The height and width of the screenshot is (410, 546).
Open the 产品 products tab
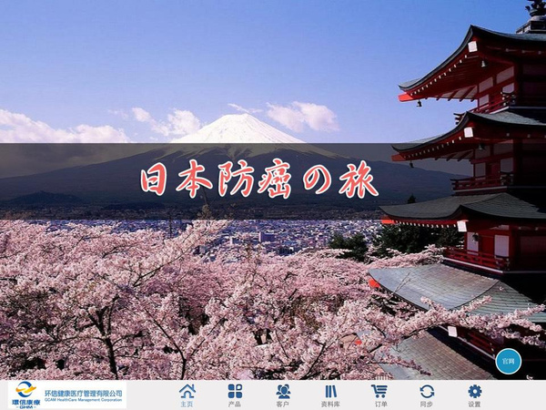click(235, 395)
